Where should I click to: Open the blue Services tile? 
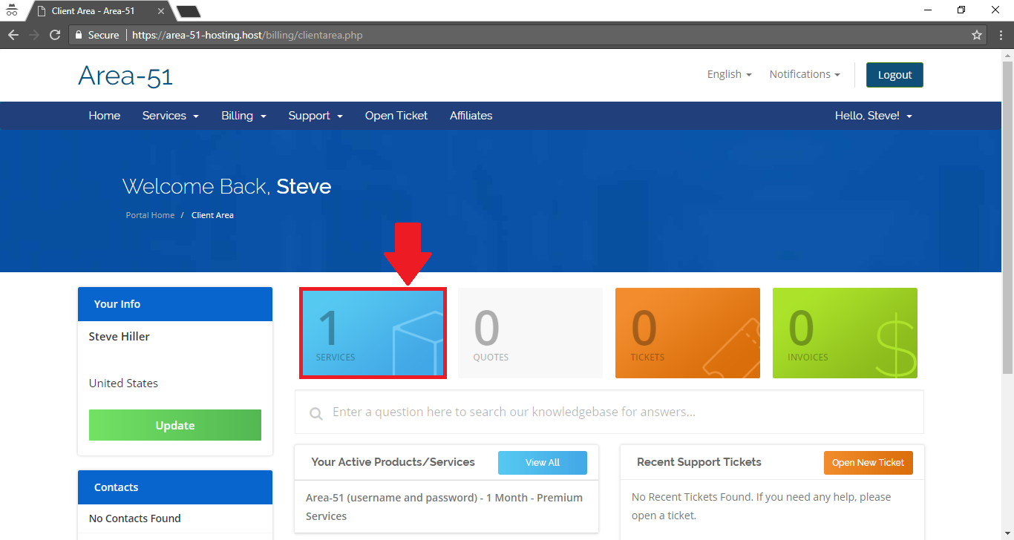(373, 333)
